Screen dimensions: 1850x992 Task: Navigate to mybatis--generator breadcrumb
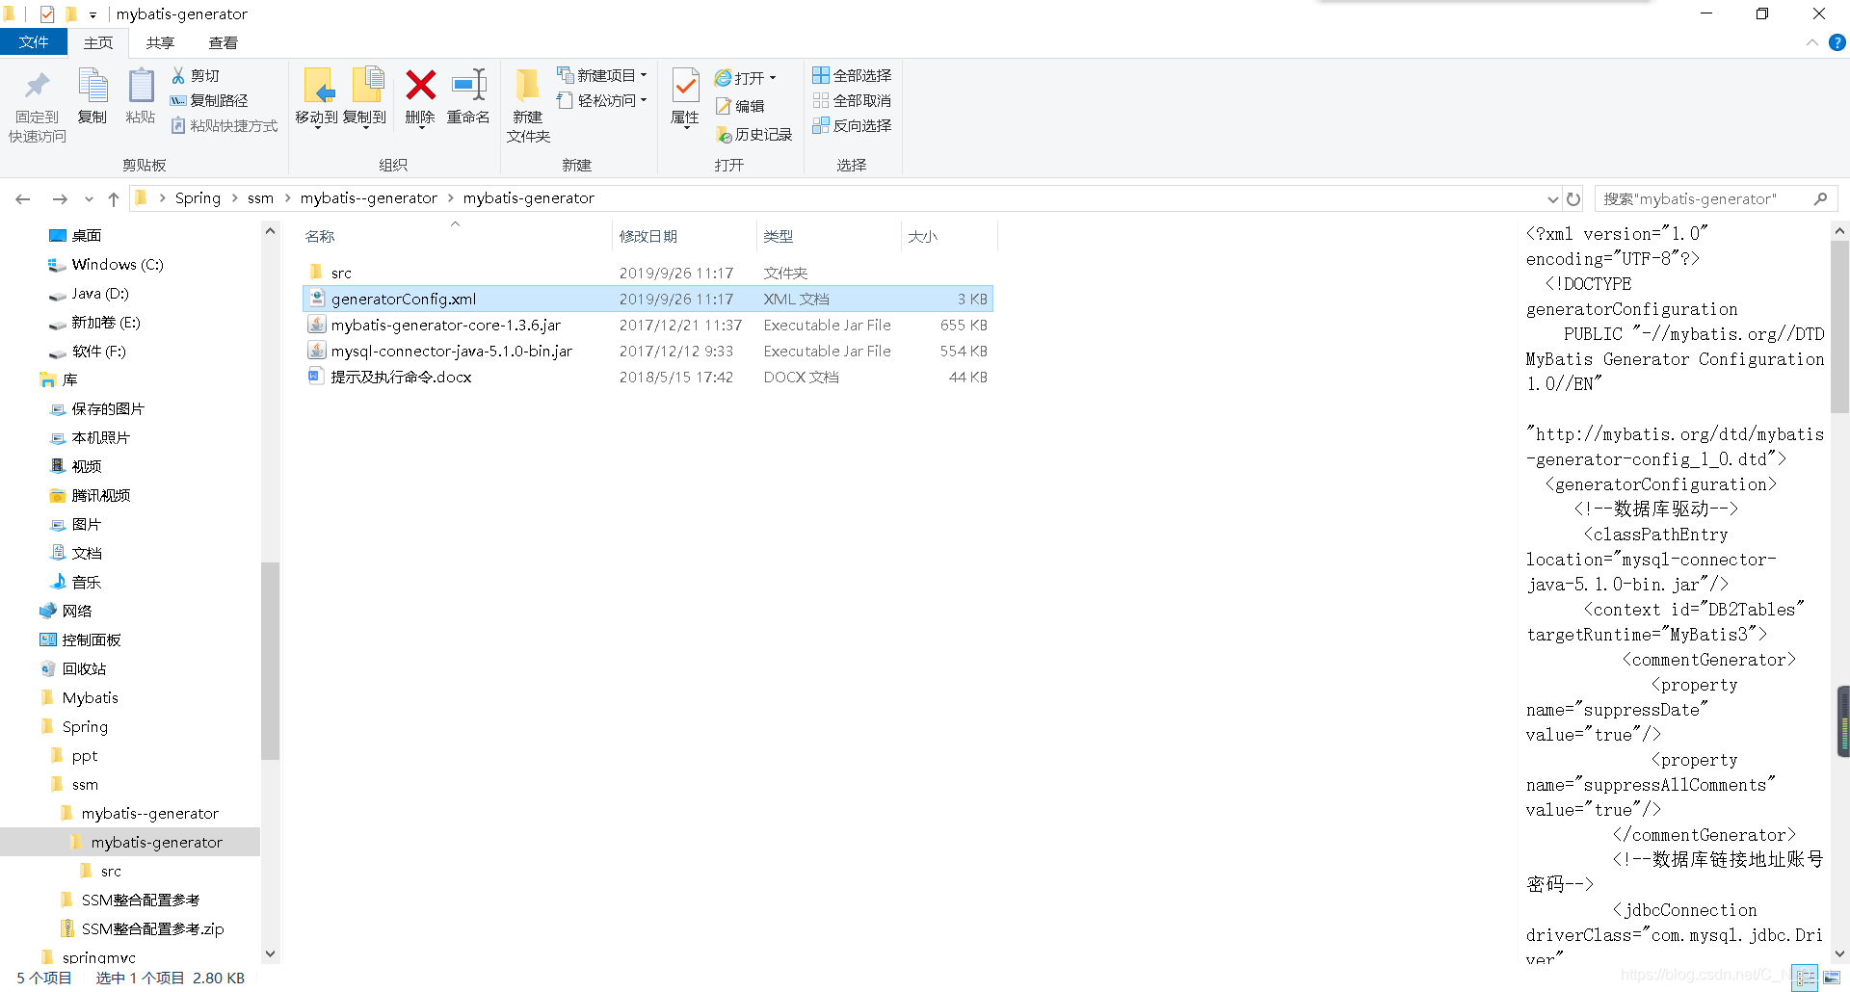368,198
